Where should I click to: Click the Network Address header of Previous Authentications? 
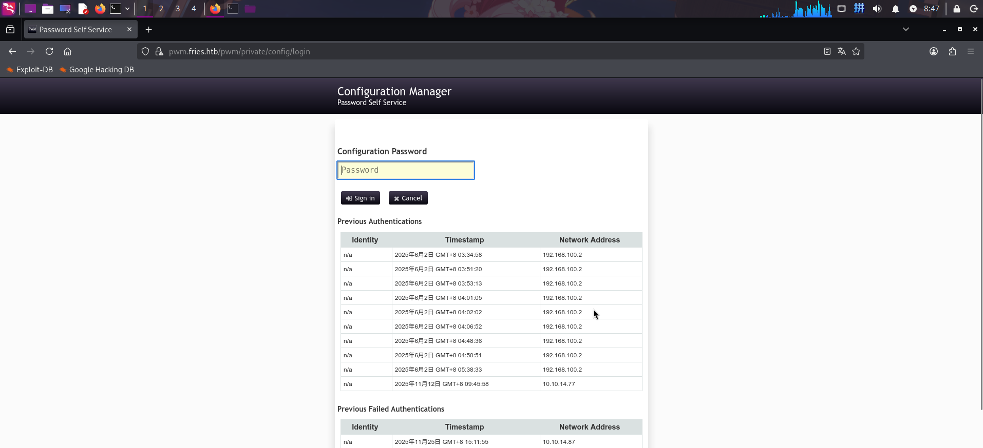click(590, 240)
